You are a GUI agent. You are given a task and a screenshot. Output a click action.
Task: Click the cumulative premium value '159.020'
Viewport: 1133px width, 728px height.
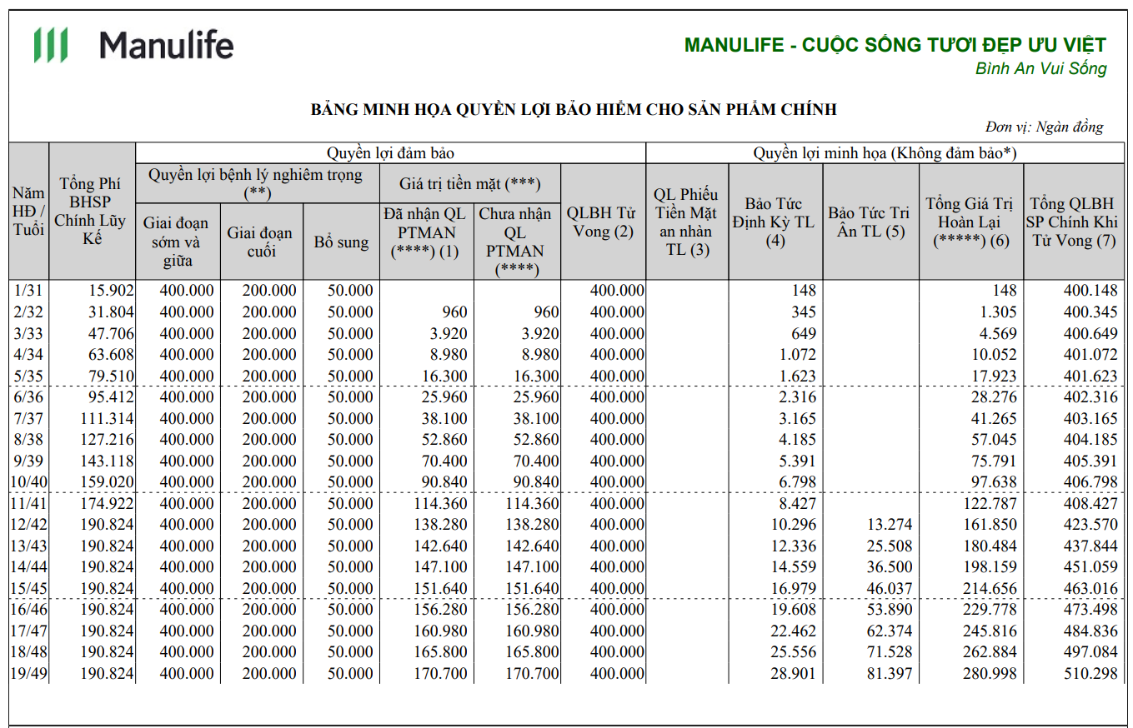[107, 482]
